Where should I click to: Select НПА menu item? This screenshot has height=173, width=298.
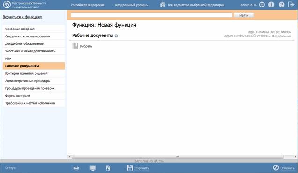pyautogui.click(x=34, y=58)
